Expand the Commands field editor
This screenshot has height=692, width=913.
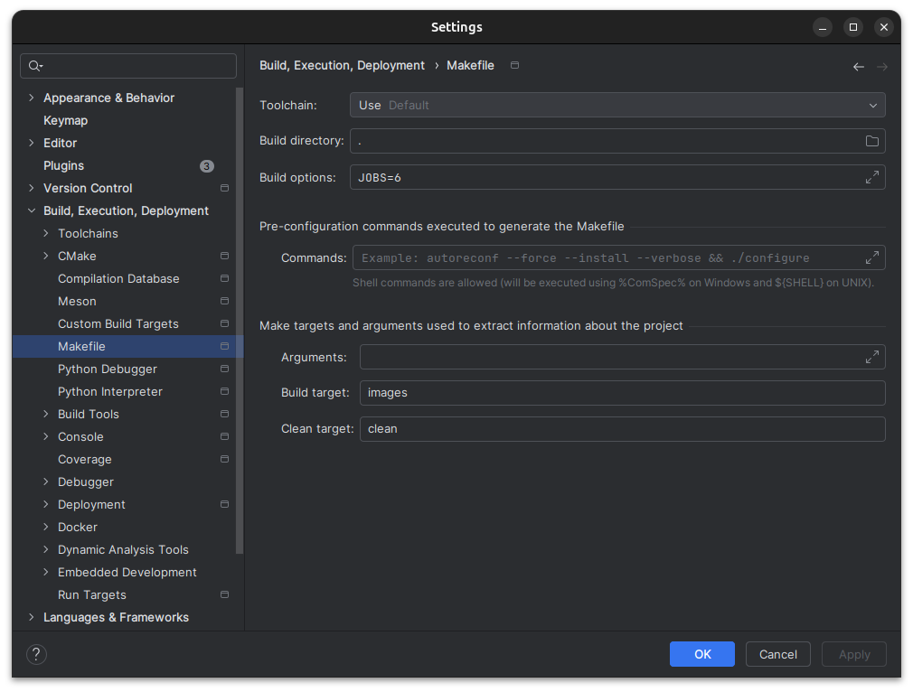point(871,257)
